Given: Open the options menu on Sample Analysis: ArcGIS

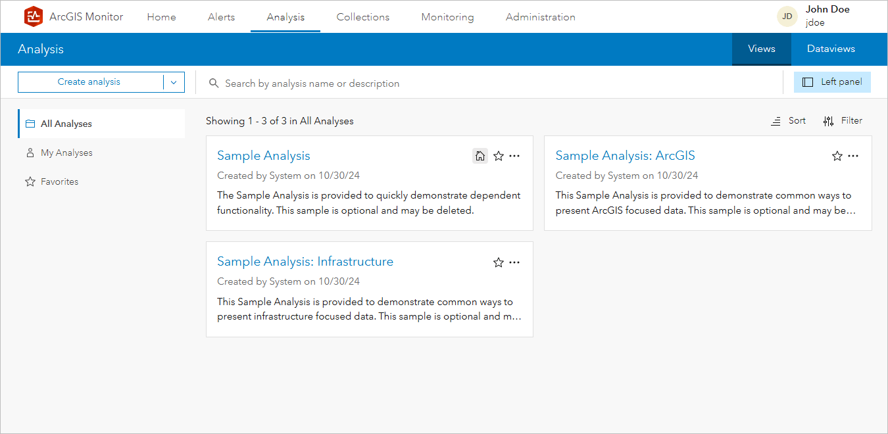Looking at the screenshot, I should (x=853, y=156).
